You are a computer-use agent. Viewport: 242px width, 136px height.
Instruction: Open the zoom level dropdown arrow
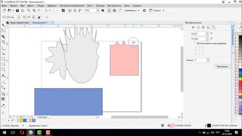pos(98,11)
